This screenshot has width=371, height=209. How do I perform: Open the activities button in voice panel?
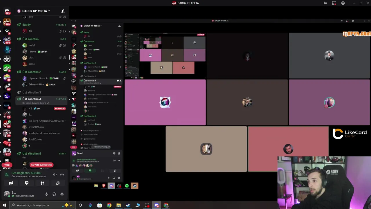click(x=42, y=183)
